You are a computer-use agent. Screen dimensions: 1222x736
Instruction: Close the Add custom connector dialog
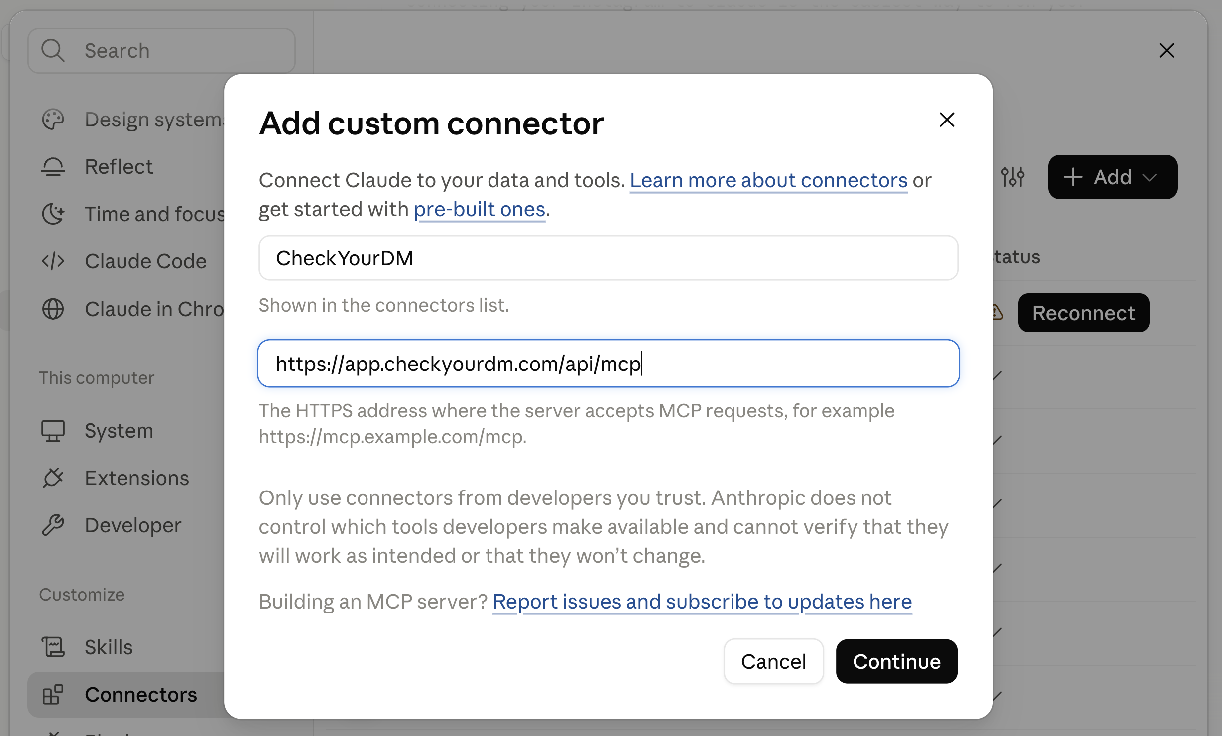tap(947, 120)
